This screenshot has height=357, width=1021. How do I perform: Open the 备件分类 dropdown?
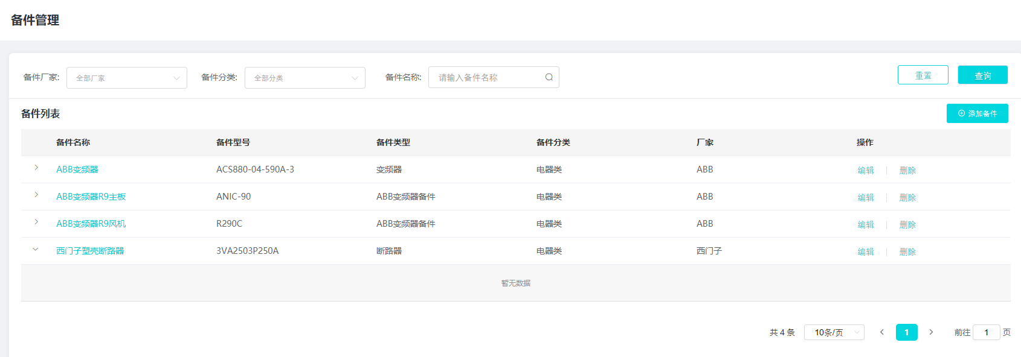tap(305, 78)
